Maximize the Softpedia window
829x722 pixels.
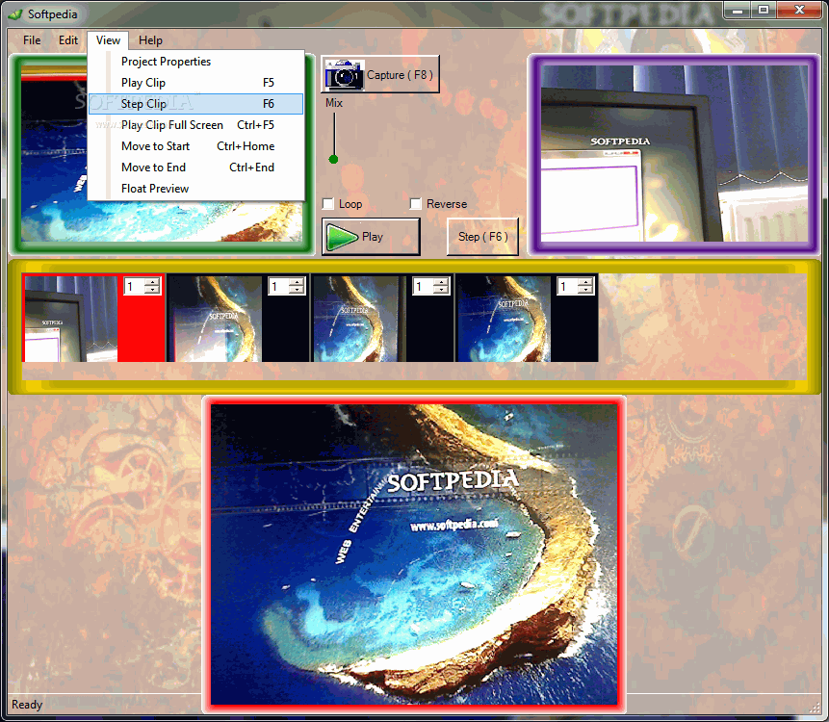(x=764, y=10)
